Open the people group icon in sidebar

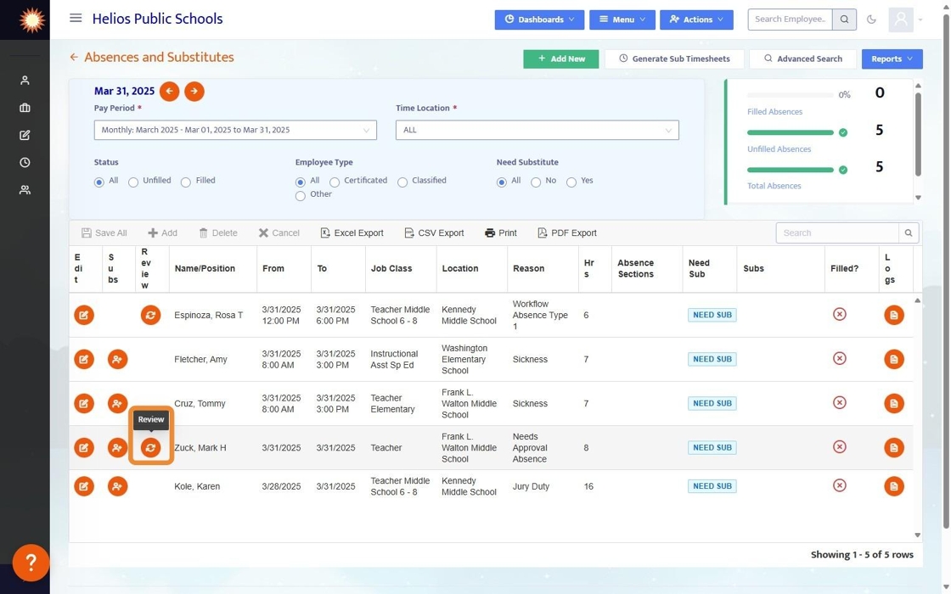coord(25,190)
